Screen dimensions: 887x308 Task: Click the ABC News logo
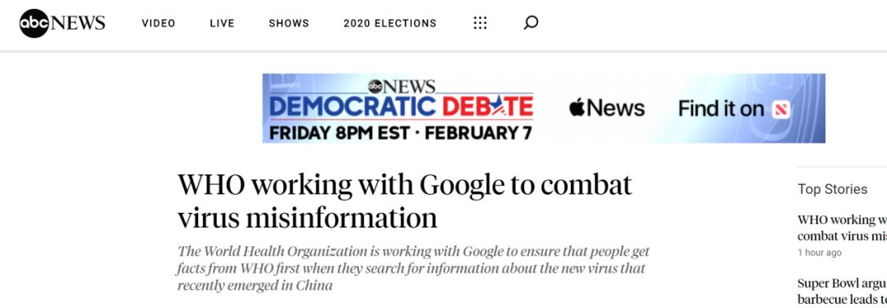point(62,23)
